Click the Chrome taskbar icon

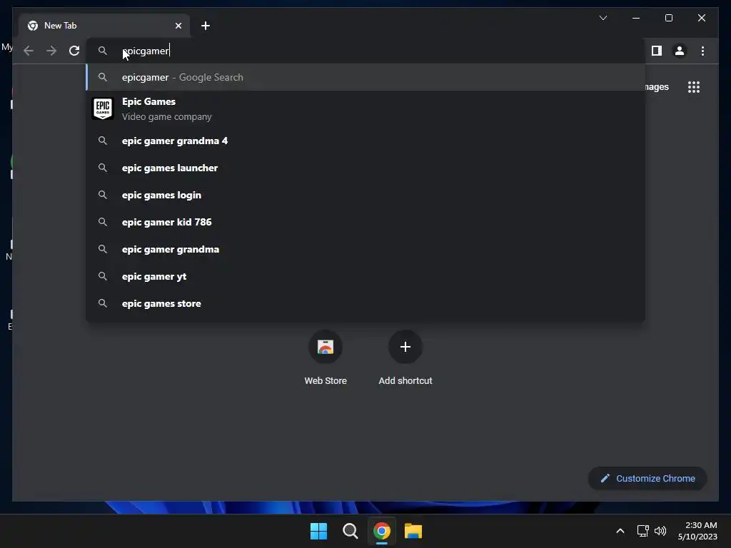point(381,531)
